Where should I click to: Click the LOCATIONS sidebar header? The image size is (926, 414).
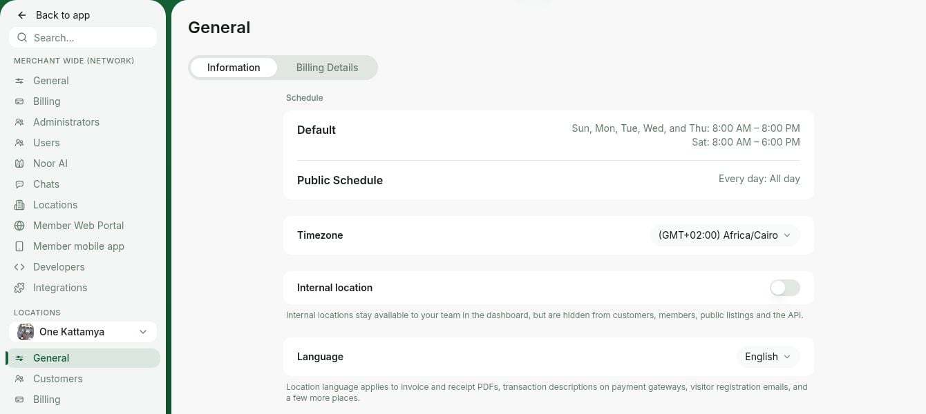(x=37, y=313)
